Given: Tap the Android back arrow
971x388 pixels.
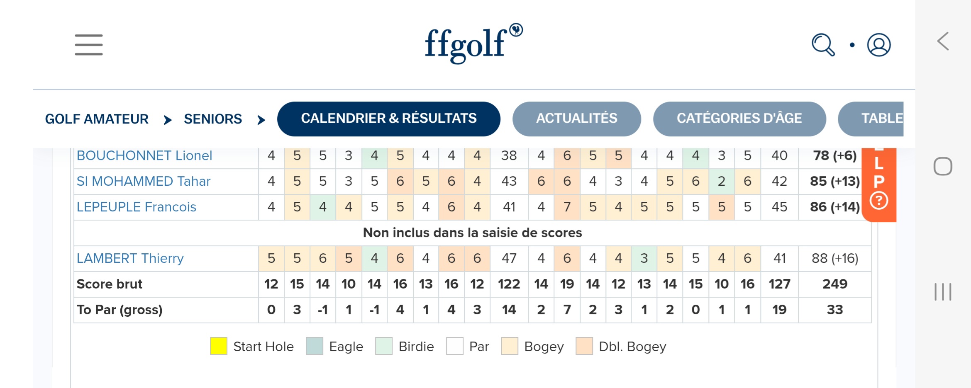Looking at the screenshot, I should [943, 41].
